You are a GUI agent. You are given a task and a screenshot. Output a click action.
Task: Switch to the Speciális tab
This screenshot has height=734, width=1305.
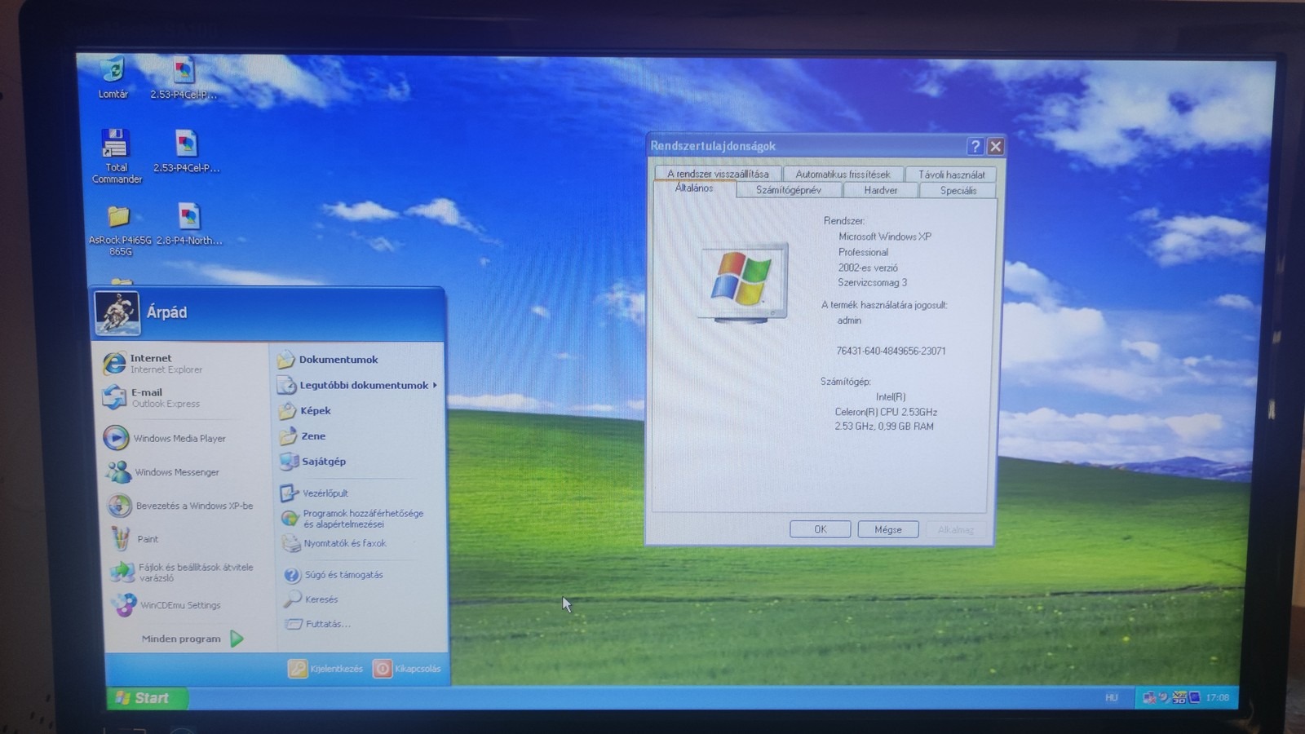(958, 190)
